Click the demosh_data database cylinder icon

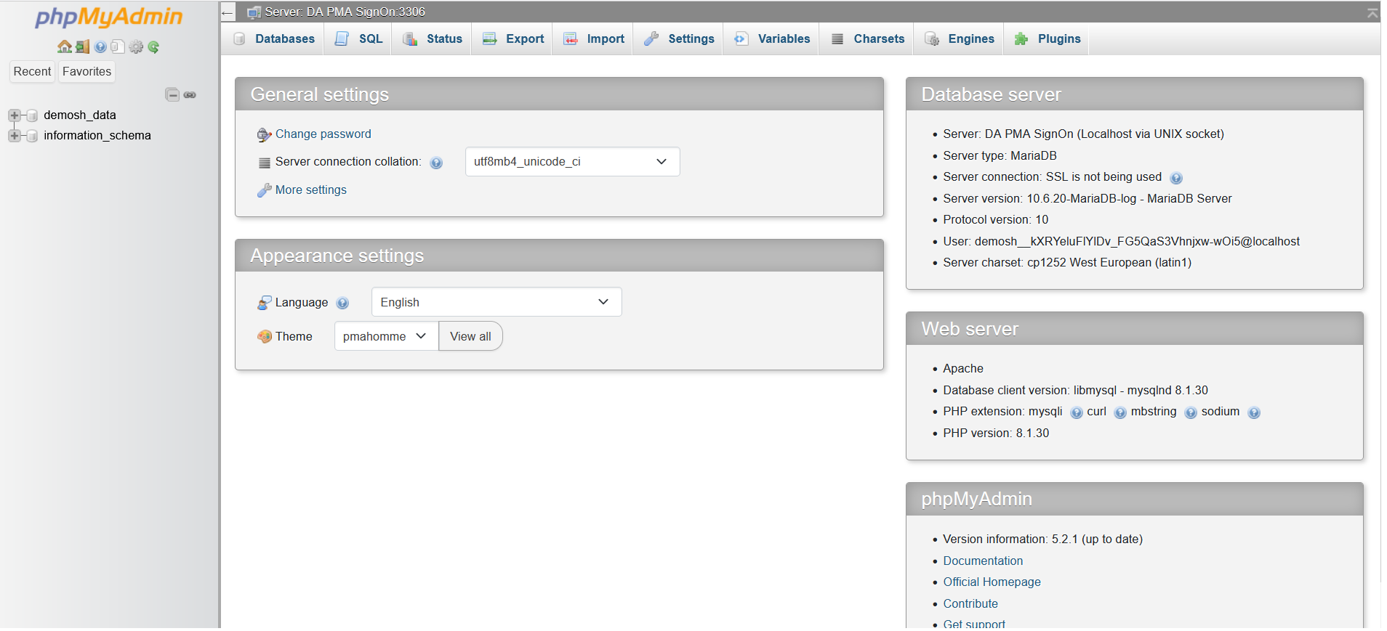pos(32,115)
